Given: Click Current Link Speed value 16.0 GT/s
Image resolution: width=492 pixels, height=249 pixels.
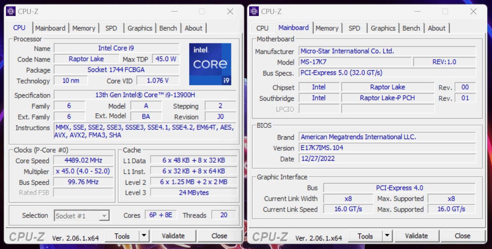Looking at the screenshot, I should [348, 209].
